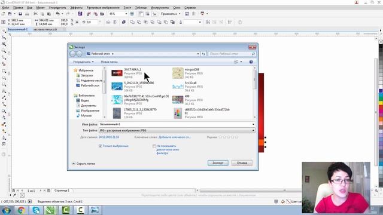Click the Cut scissors icon
383x215 pixels.
36,14
